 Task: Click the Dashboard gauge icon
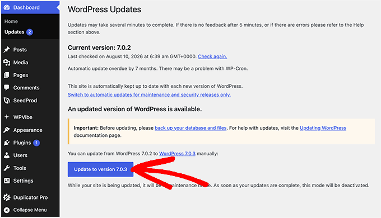(x=7, y=7)
